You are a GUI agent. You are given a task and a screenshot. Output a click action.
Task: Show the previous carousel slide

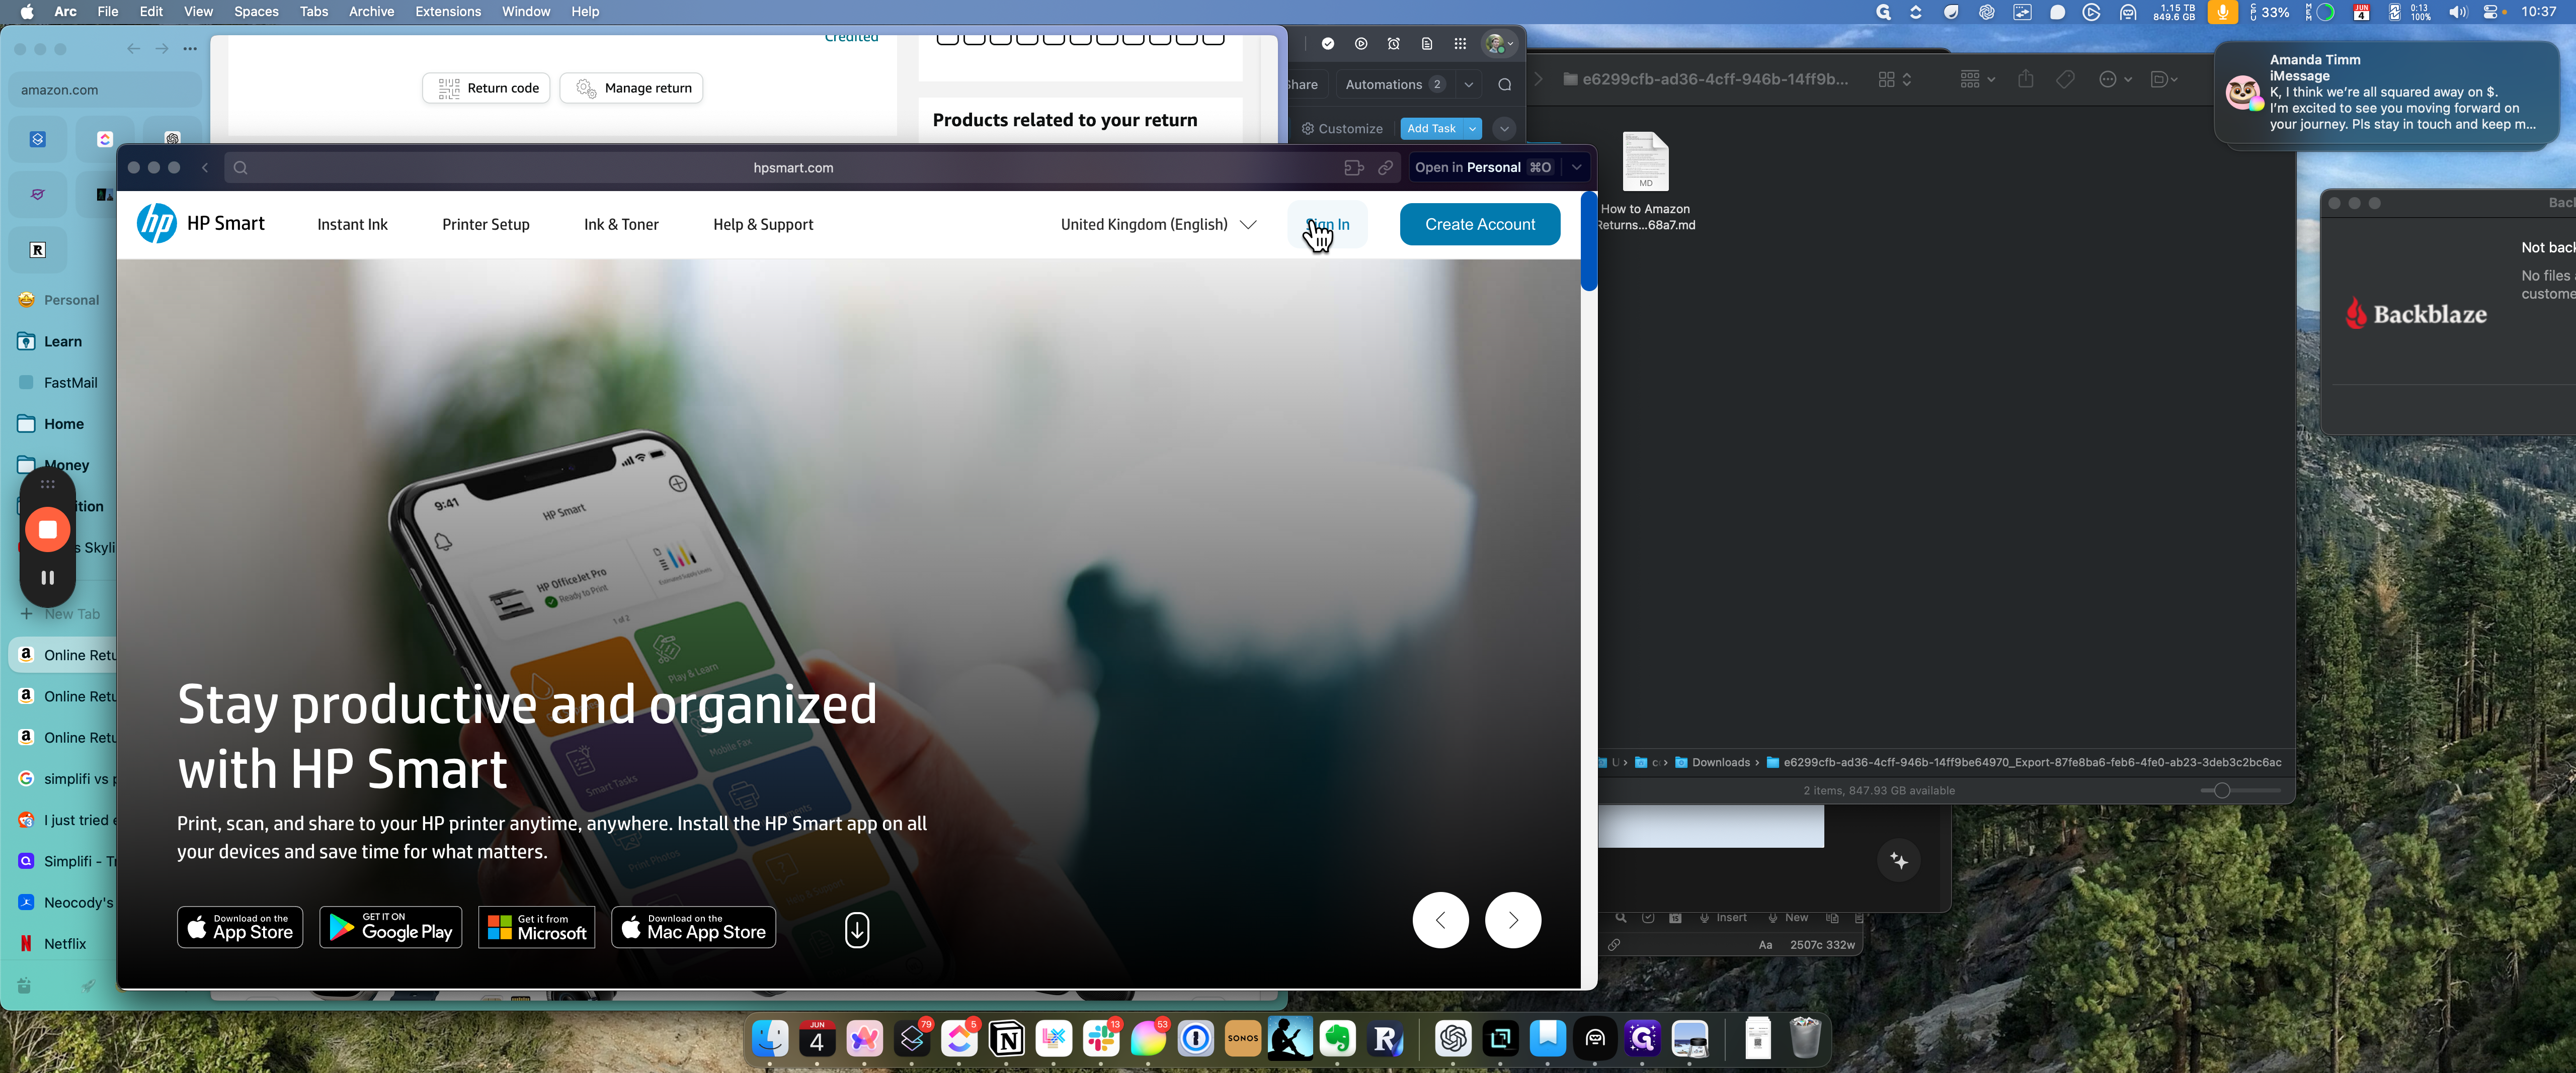pos(1440,920)
